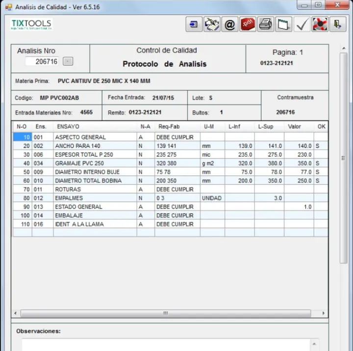Image resolution: width=353 pixels, height=351 pixels.
Task: Export the protocol to PDF
Action: click(x=248, y=24)
